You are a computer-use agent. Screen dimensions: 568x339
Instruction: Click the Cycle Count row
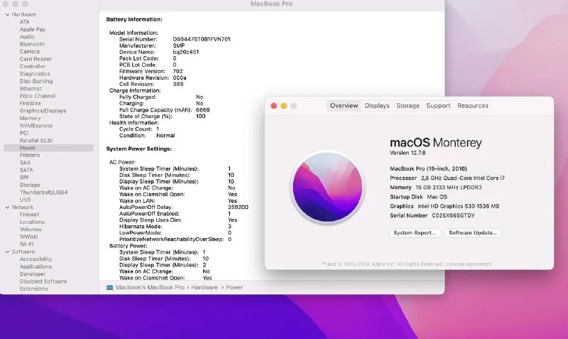(139, 129)
